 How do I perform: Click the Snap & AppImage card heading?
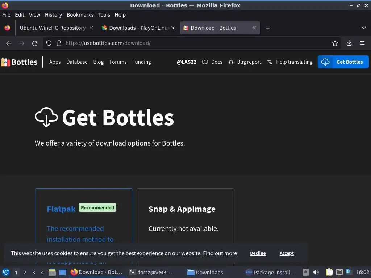point(182,209)
